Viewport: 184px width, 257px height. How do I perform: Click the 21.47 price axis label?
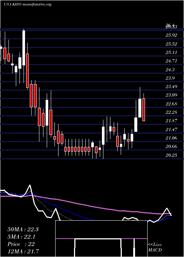coord(171,130)
